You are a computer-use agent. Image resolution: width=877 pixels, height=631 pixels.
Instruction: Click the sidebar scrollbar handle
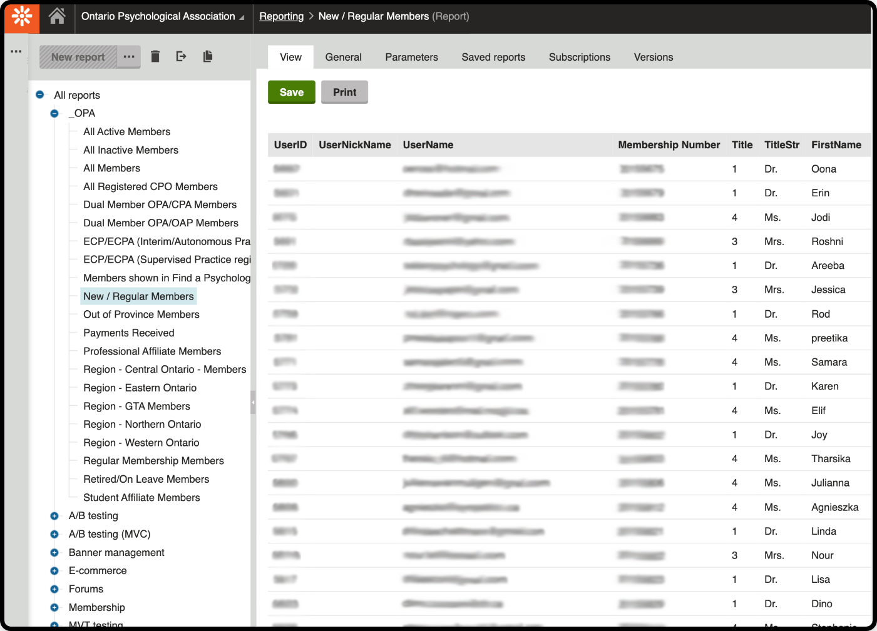252,403
